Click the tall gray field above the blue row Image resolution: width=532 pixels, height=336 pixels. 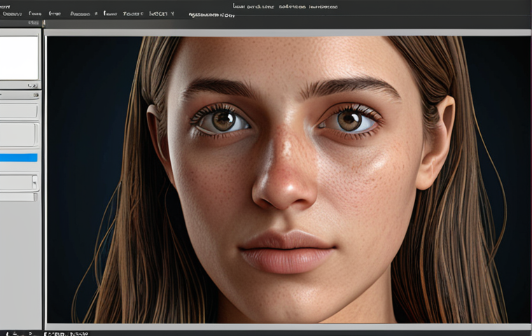tap(18, 135)
